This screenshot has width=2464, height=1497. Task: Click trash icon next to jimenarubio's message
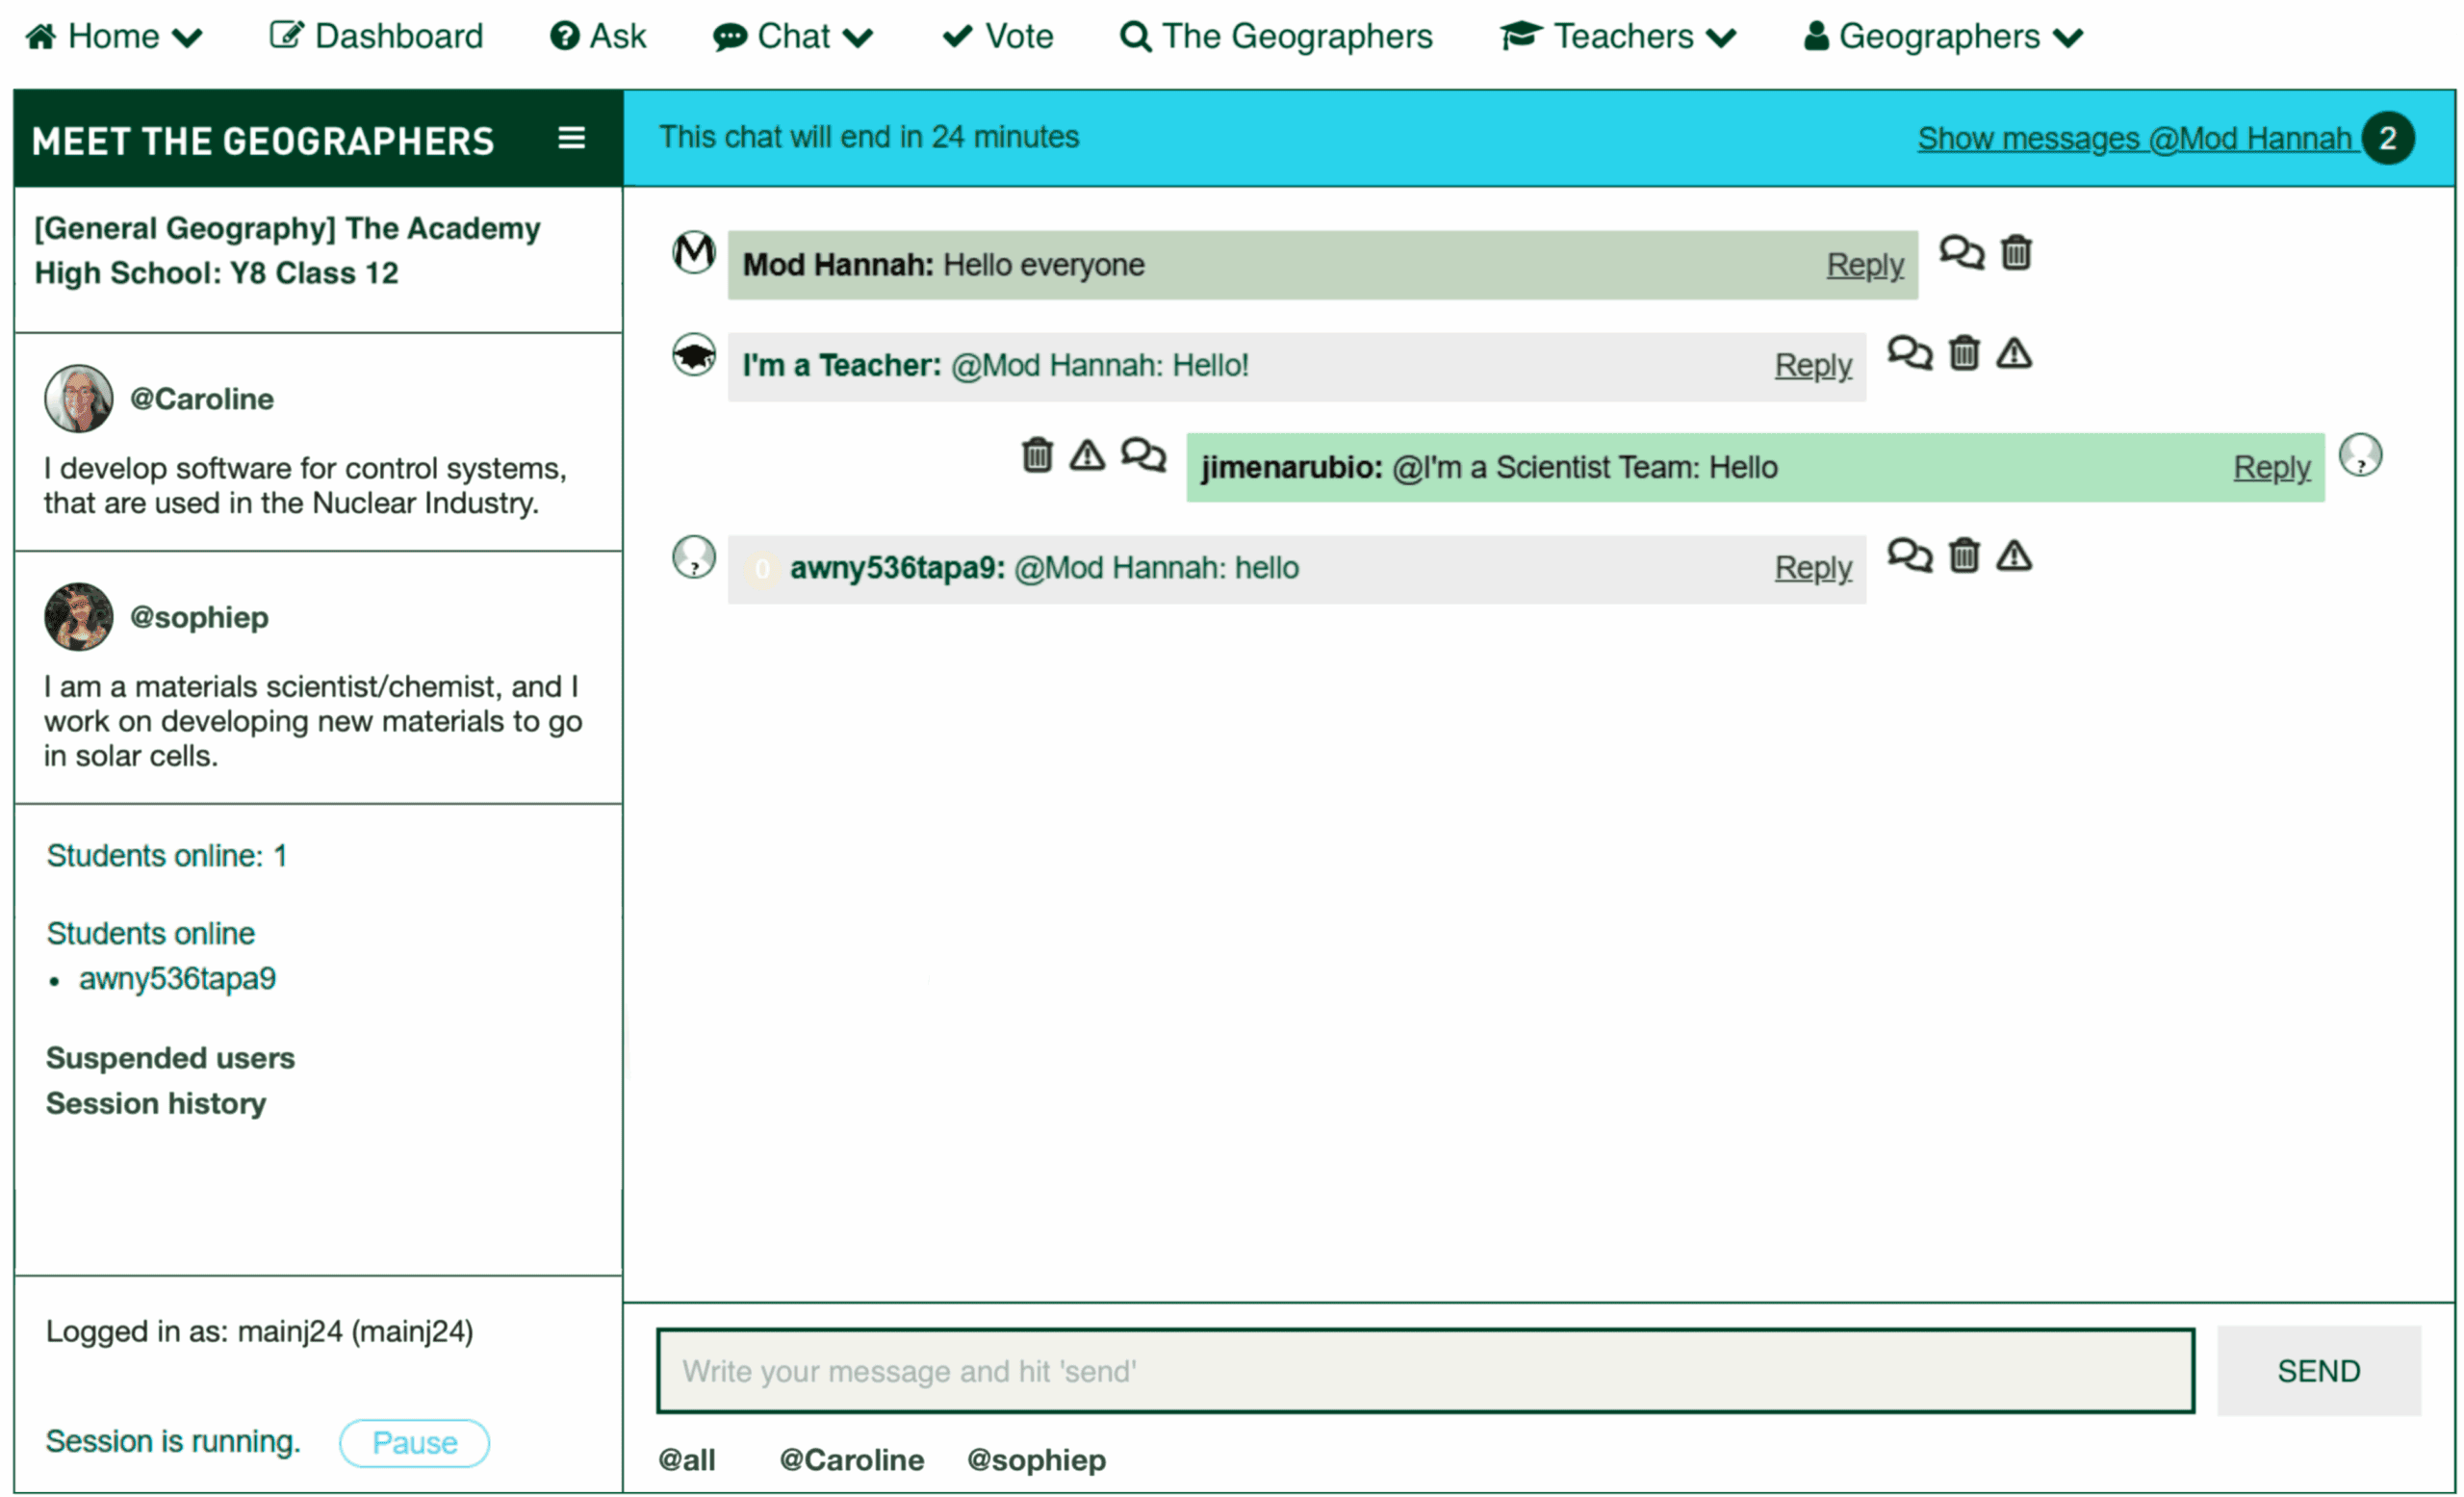[x=1037, y=456]
